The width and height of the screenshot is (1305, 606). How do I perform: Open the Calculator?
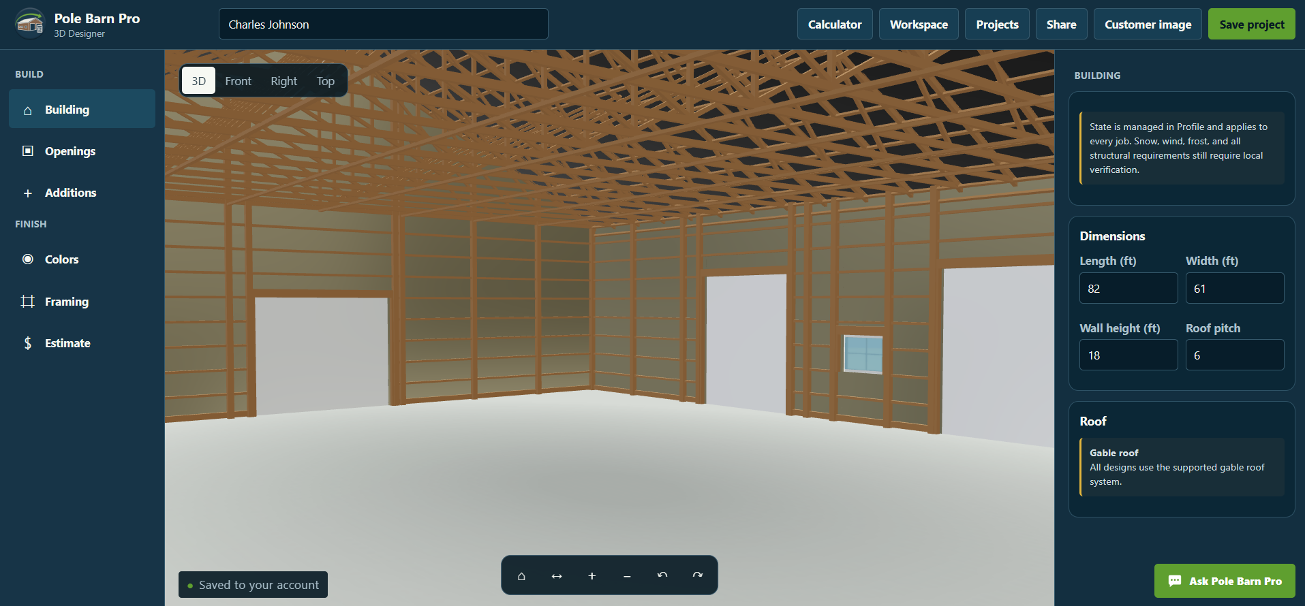click(835, 25)
